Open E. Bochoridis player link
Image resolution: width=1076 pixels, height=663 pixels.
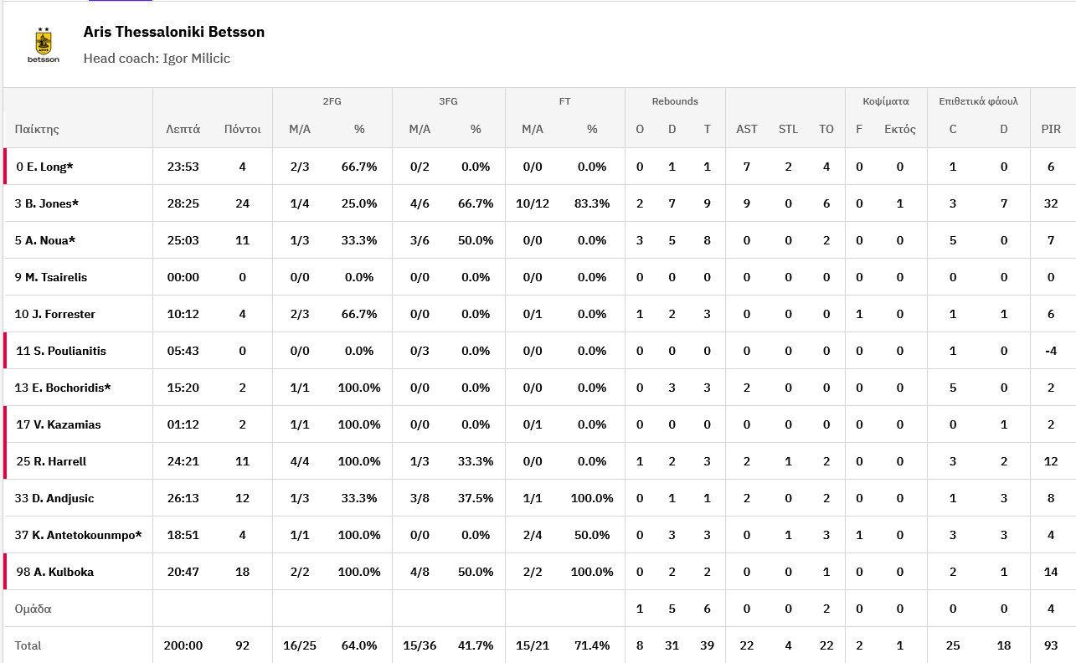click(71, 388)
